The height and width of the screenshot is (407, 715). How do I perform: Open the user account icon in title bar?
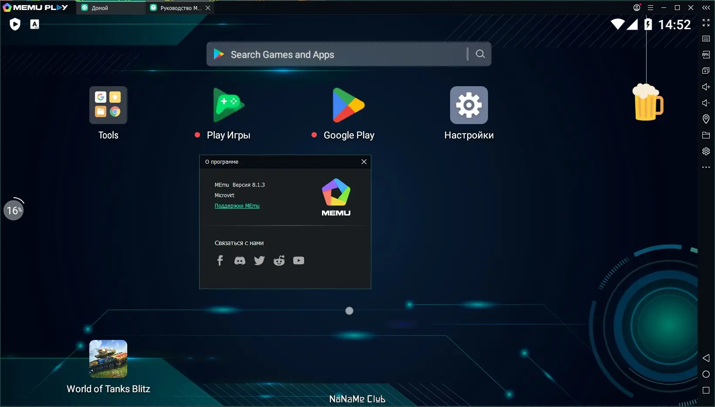(637, 7)
